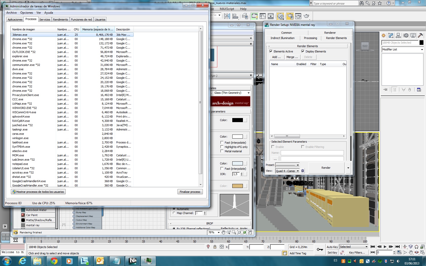426x266 pixels.
Task: Open the Layer Manager icon
Action: tap(245, 16)
